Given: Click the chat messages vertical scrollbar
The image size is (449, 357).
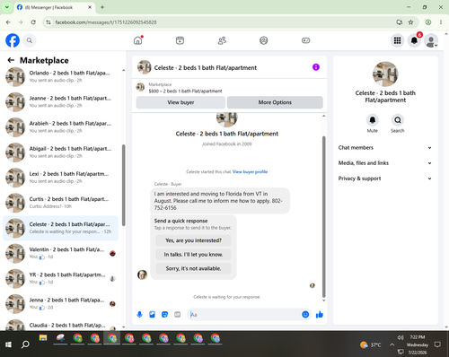Looking at the screenshot, I should (x=323, y=216).
